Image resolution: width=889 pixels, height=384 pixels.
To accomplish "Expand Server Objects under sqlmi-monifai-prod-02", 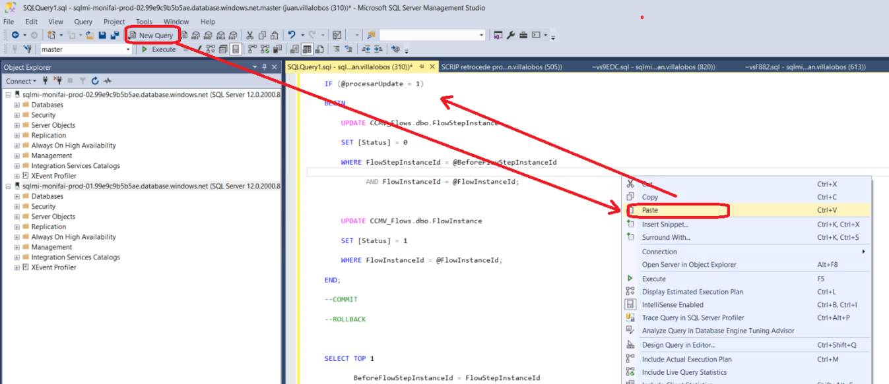I will click(16, 125).
